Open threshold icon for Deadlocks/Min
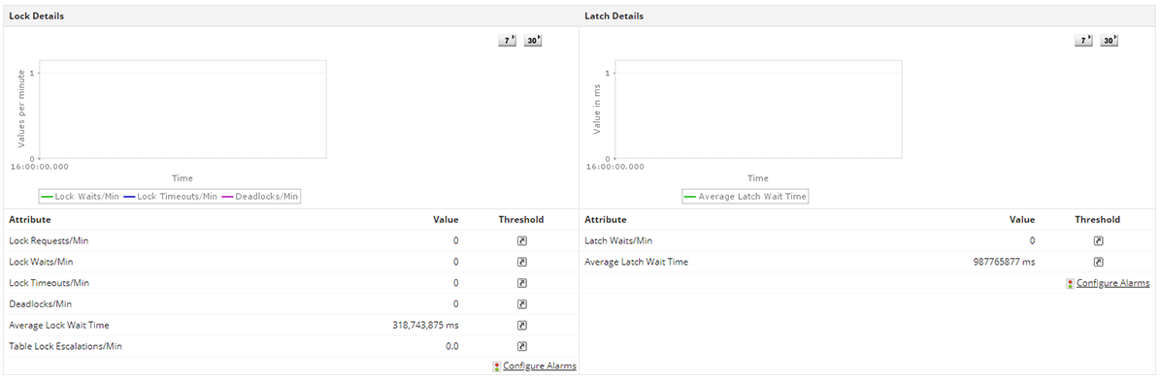 pyautogui.click(x=521, y=303)
